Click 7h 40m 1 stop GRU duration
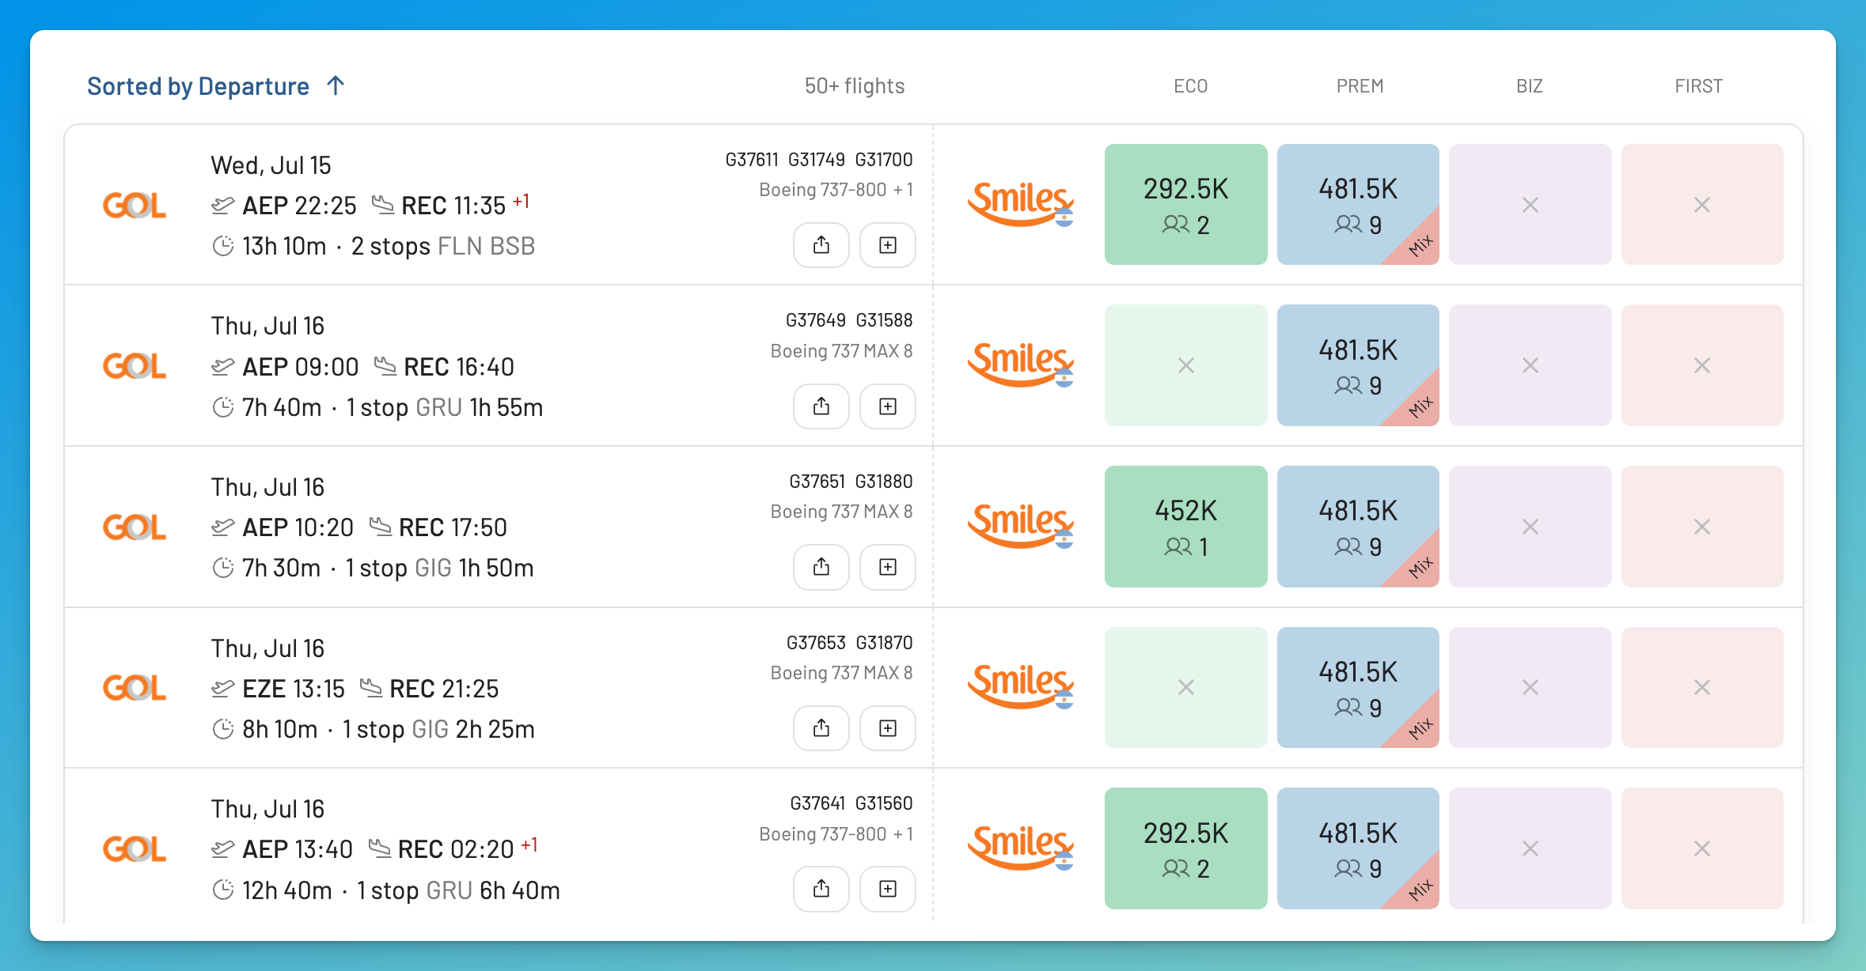This screenshot has height=971, width=1866. click(x=377, y=407)
